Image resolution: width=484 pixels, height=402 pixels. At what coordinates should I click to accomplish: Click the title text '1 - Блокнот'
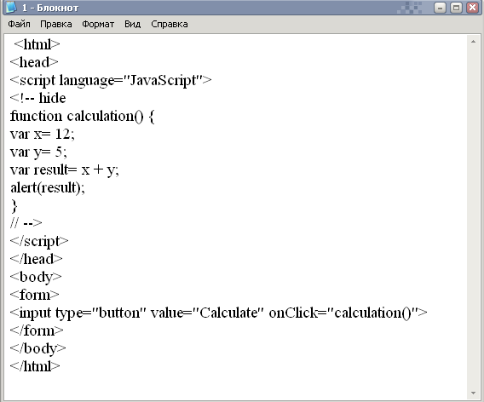[x=50, y=8]
